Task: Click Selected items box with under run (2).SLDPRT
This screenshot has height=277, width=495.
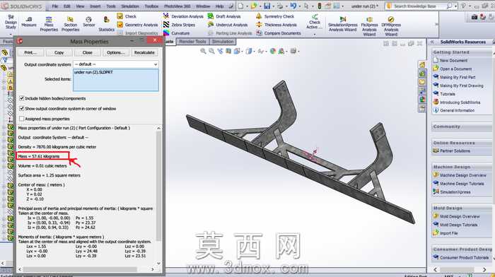Action: (116, 81)
